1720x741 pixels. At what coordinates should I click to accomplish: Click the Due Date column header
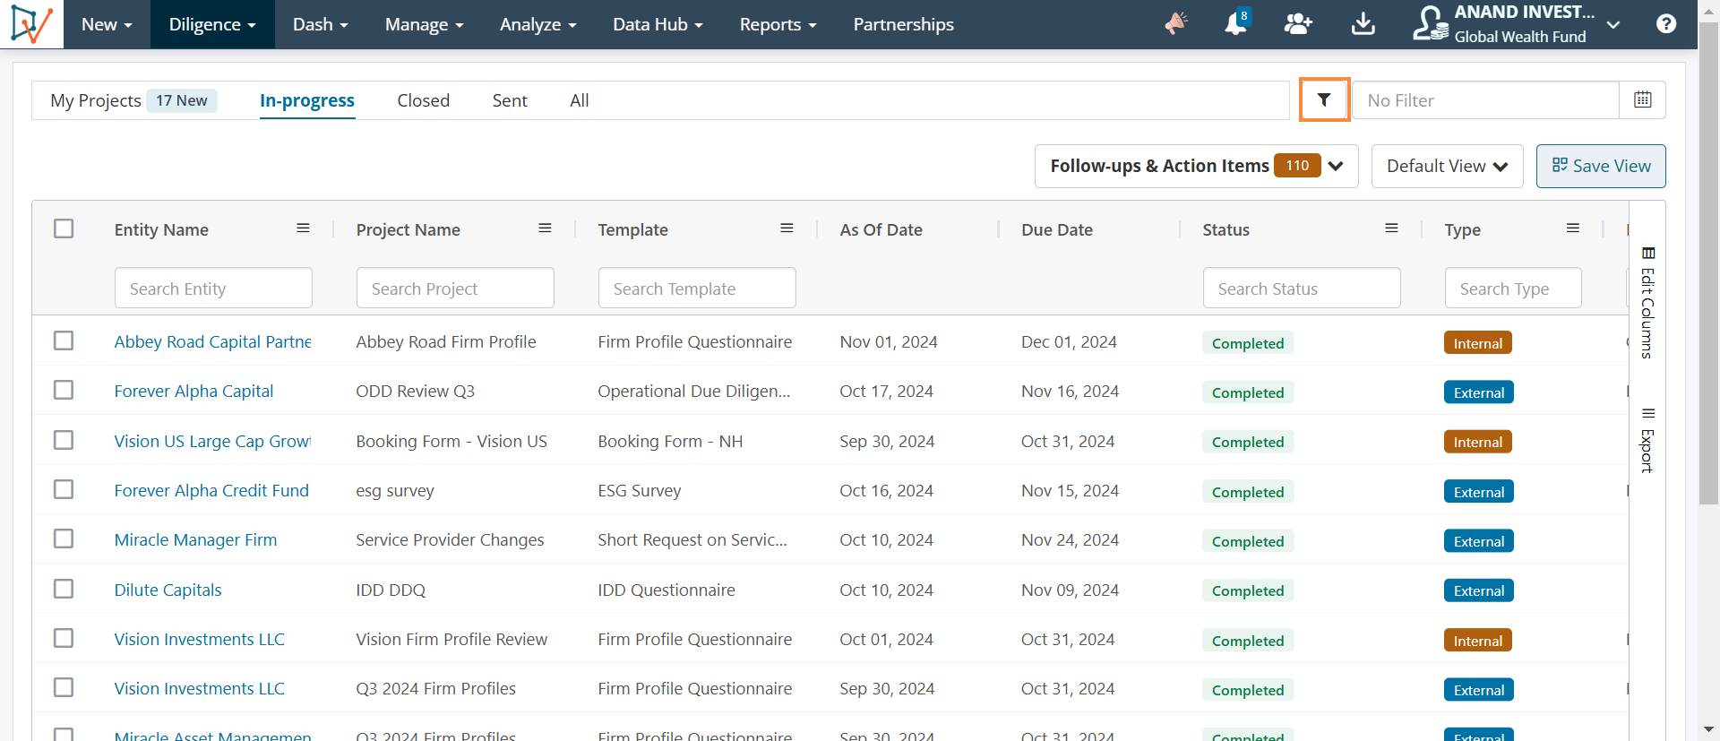(x=1057, y=229)
